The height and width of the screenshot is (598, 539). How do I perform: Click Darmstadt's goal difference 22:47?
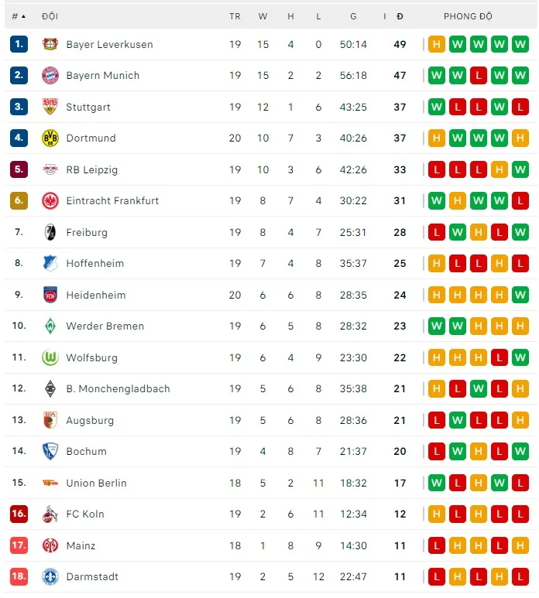click(x=353, y=577)
